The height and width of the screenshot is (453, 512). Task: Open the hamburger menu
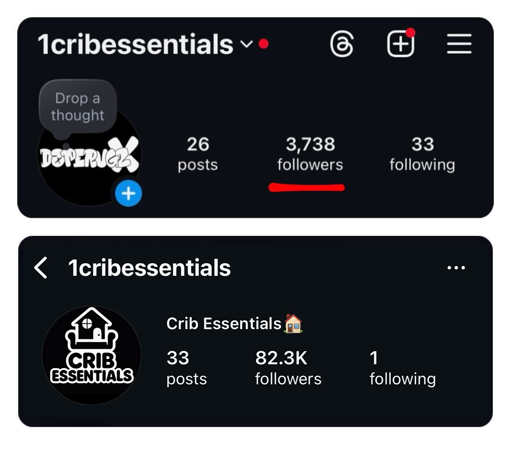[x=459, y=45]
